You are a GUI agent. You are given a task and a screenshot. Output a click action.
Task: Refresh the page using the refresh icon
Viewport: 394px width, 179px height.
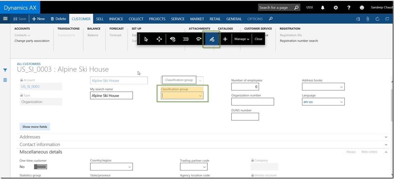point(377,19)
